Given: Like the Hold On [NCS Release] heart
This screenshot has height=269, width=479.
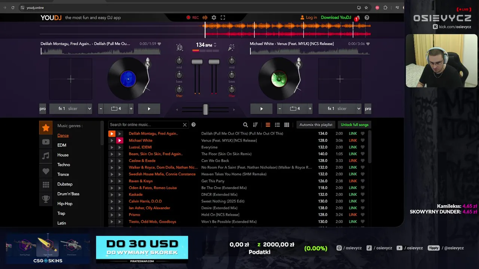Looking at the screenshot, I should point(362,214).
